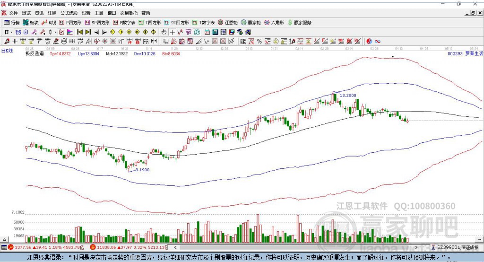484x262 pixels.
Task: Open the 文件 menu
Action: (x=14, y=13)
